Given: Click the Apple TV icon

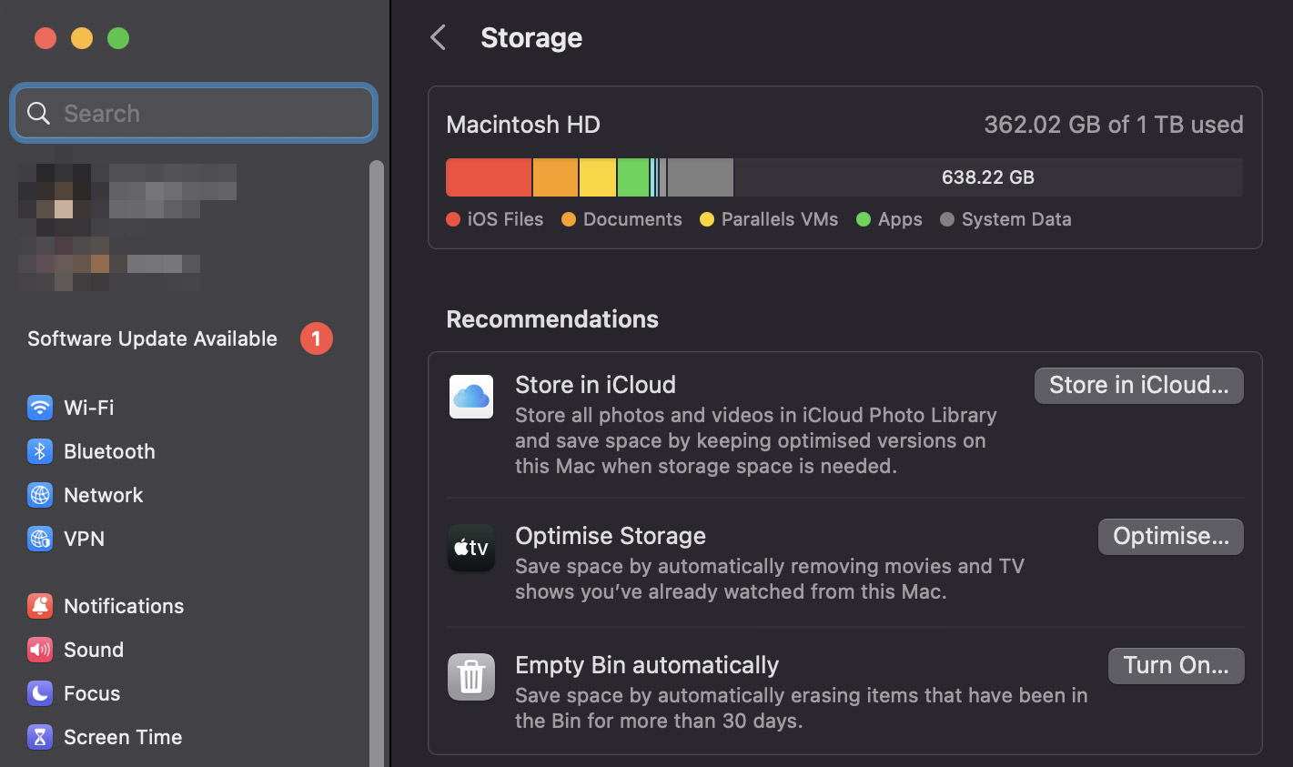Looking at the screenshot, I should [471, 548].
